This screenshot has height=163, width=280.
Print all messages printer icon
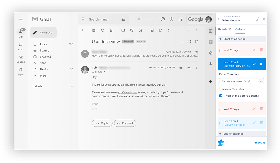pyautogui.click(x=189, y=42)
